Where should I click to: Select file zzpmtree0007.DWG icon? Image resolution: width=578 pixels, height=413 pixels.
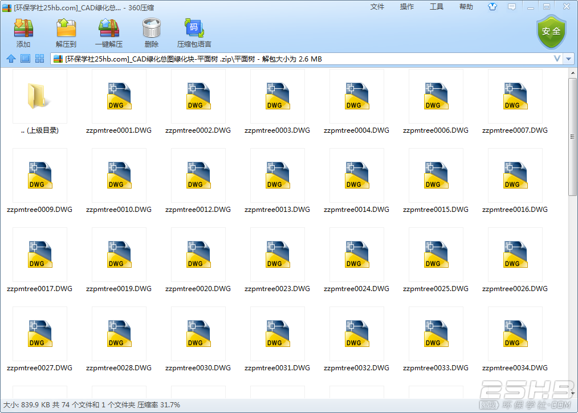point(515,96)
